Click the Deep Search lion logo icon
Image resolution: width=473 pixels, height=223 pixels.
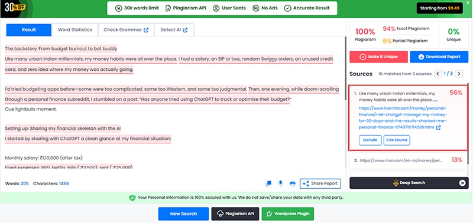pyautogui.click(x=396, y=183)
